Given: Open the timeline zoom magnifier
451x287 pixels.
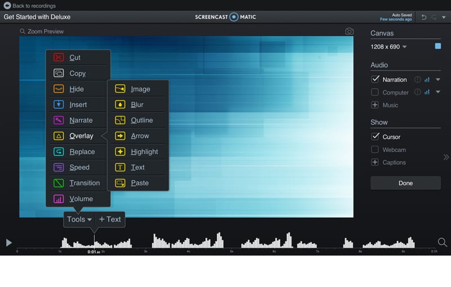Looking at the screenshot, I should [442, 243].
